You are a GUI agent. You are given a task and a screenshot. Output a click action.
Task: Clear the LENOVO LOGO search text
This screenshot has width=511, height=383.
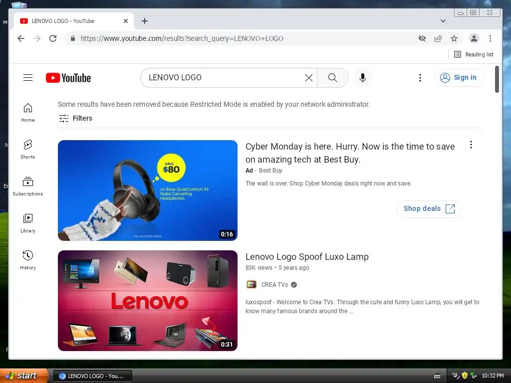(x=308, y=77)
